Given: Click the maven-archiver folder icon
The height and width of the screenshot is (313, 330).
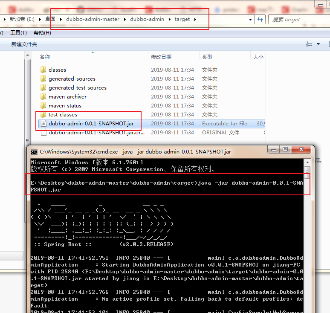Looking at the screenshot, I should (x=43, y=96).
